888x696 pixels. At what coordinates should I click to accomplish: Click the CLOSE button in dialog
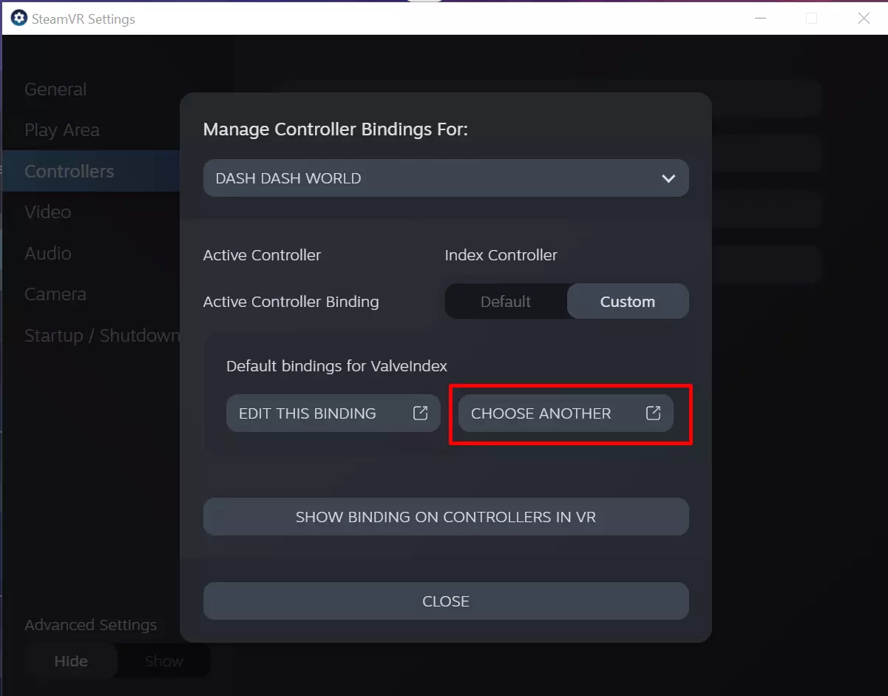446,601
